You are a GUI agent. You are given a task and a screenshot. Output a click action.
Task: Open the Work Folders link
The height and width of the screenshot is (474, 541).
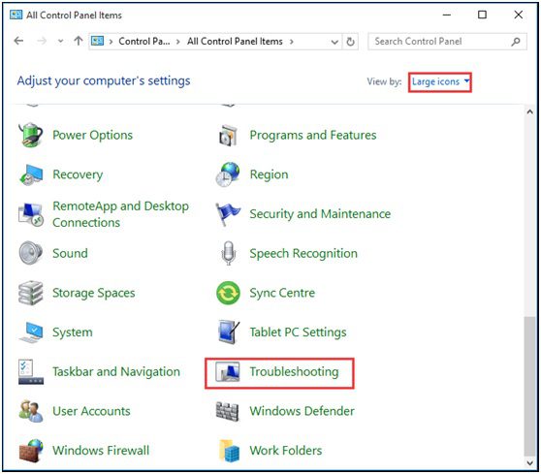[286, 451]
